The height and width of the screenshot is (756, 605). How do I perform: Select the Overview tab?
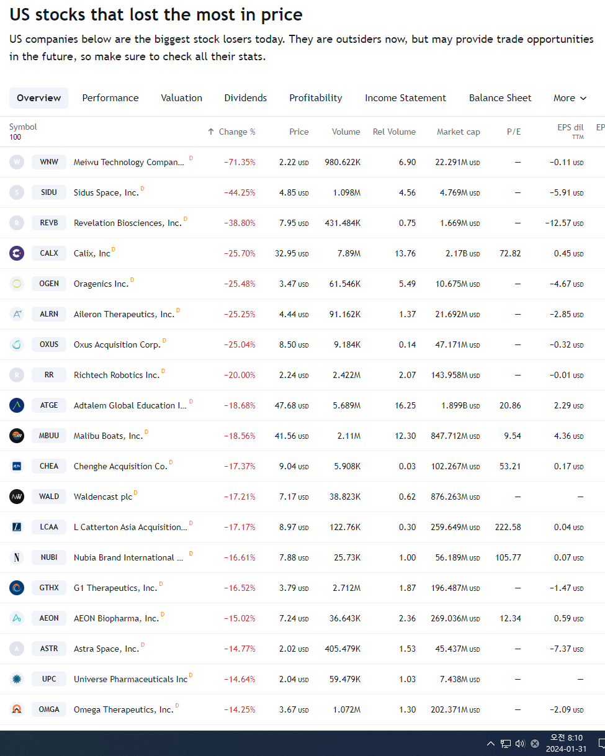38,98
